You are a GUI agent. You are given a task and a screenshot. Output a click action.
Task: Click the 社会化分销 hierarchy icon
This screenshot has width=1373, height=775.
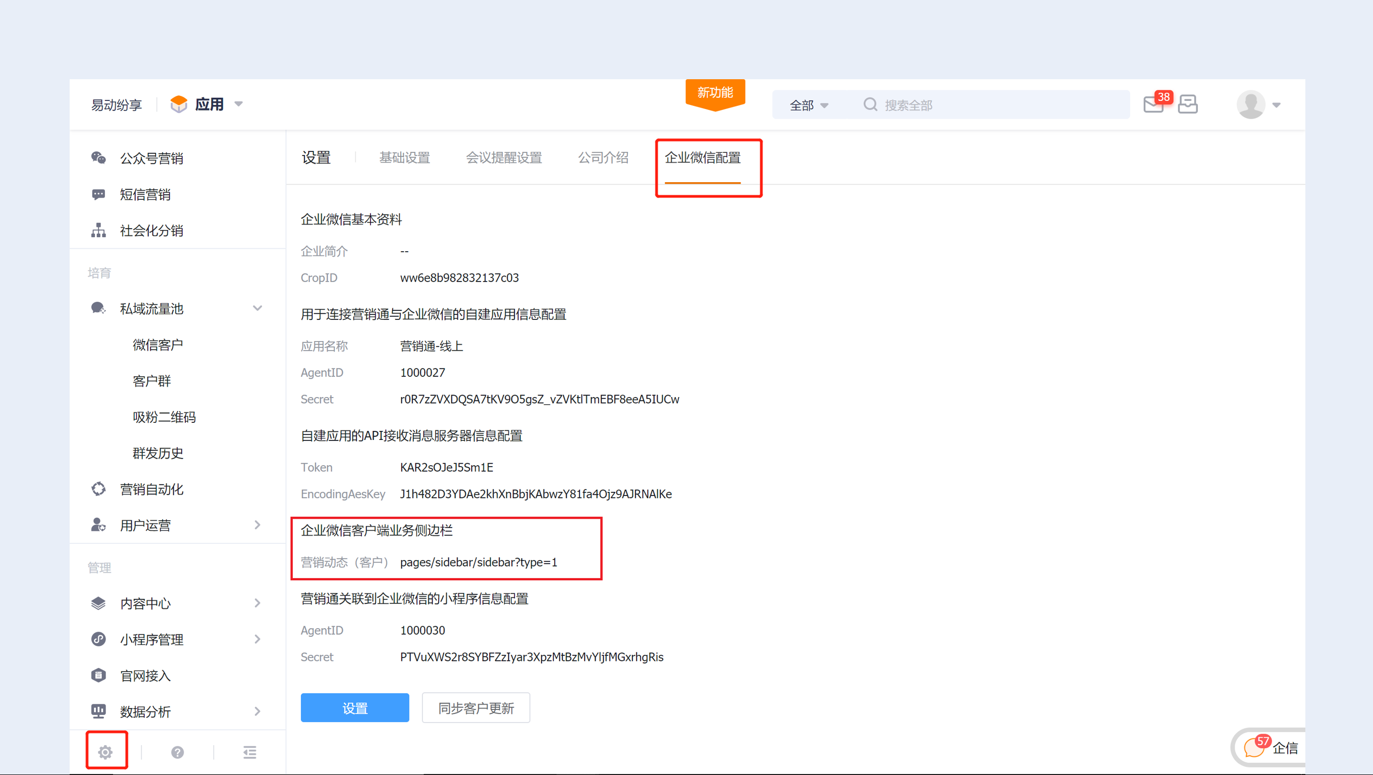tap(98, 230)
